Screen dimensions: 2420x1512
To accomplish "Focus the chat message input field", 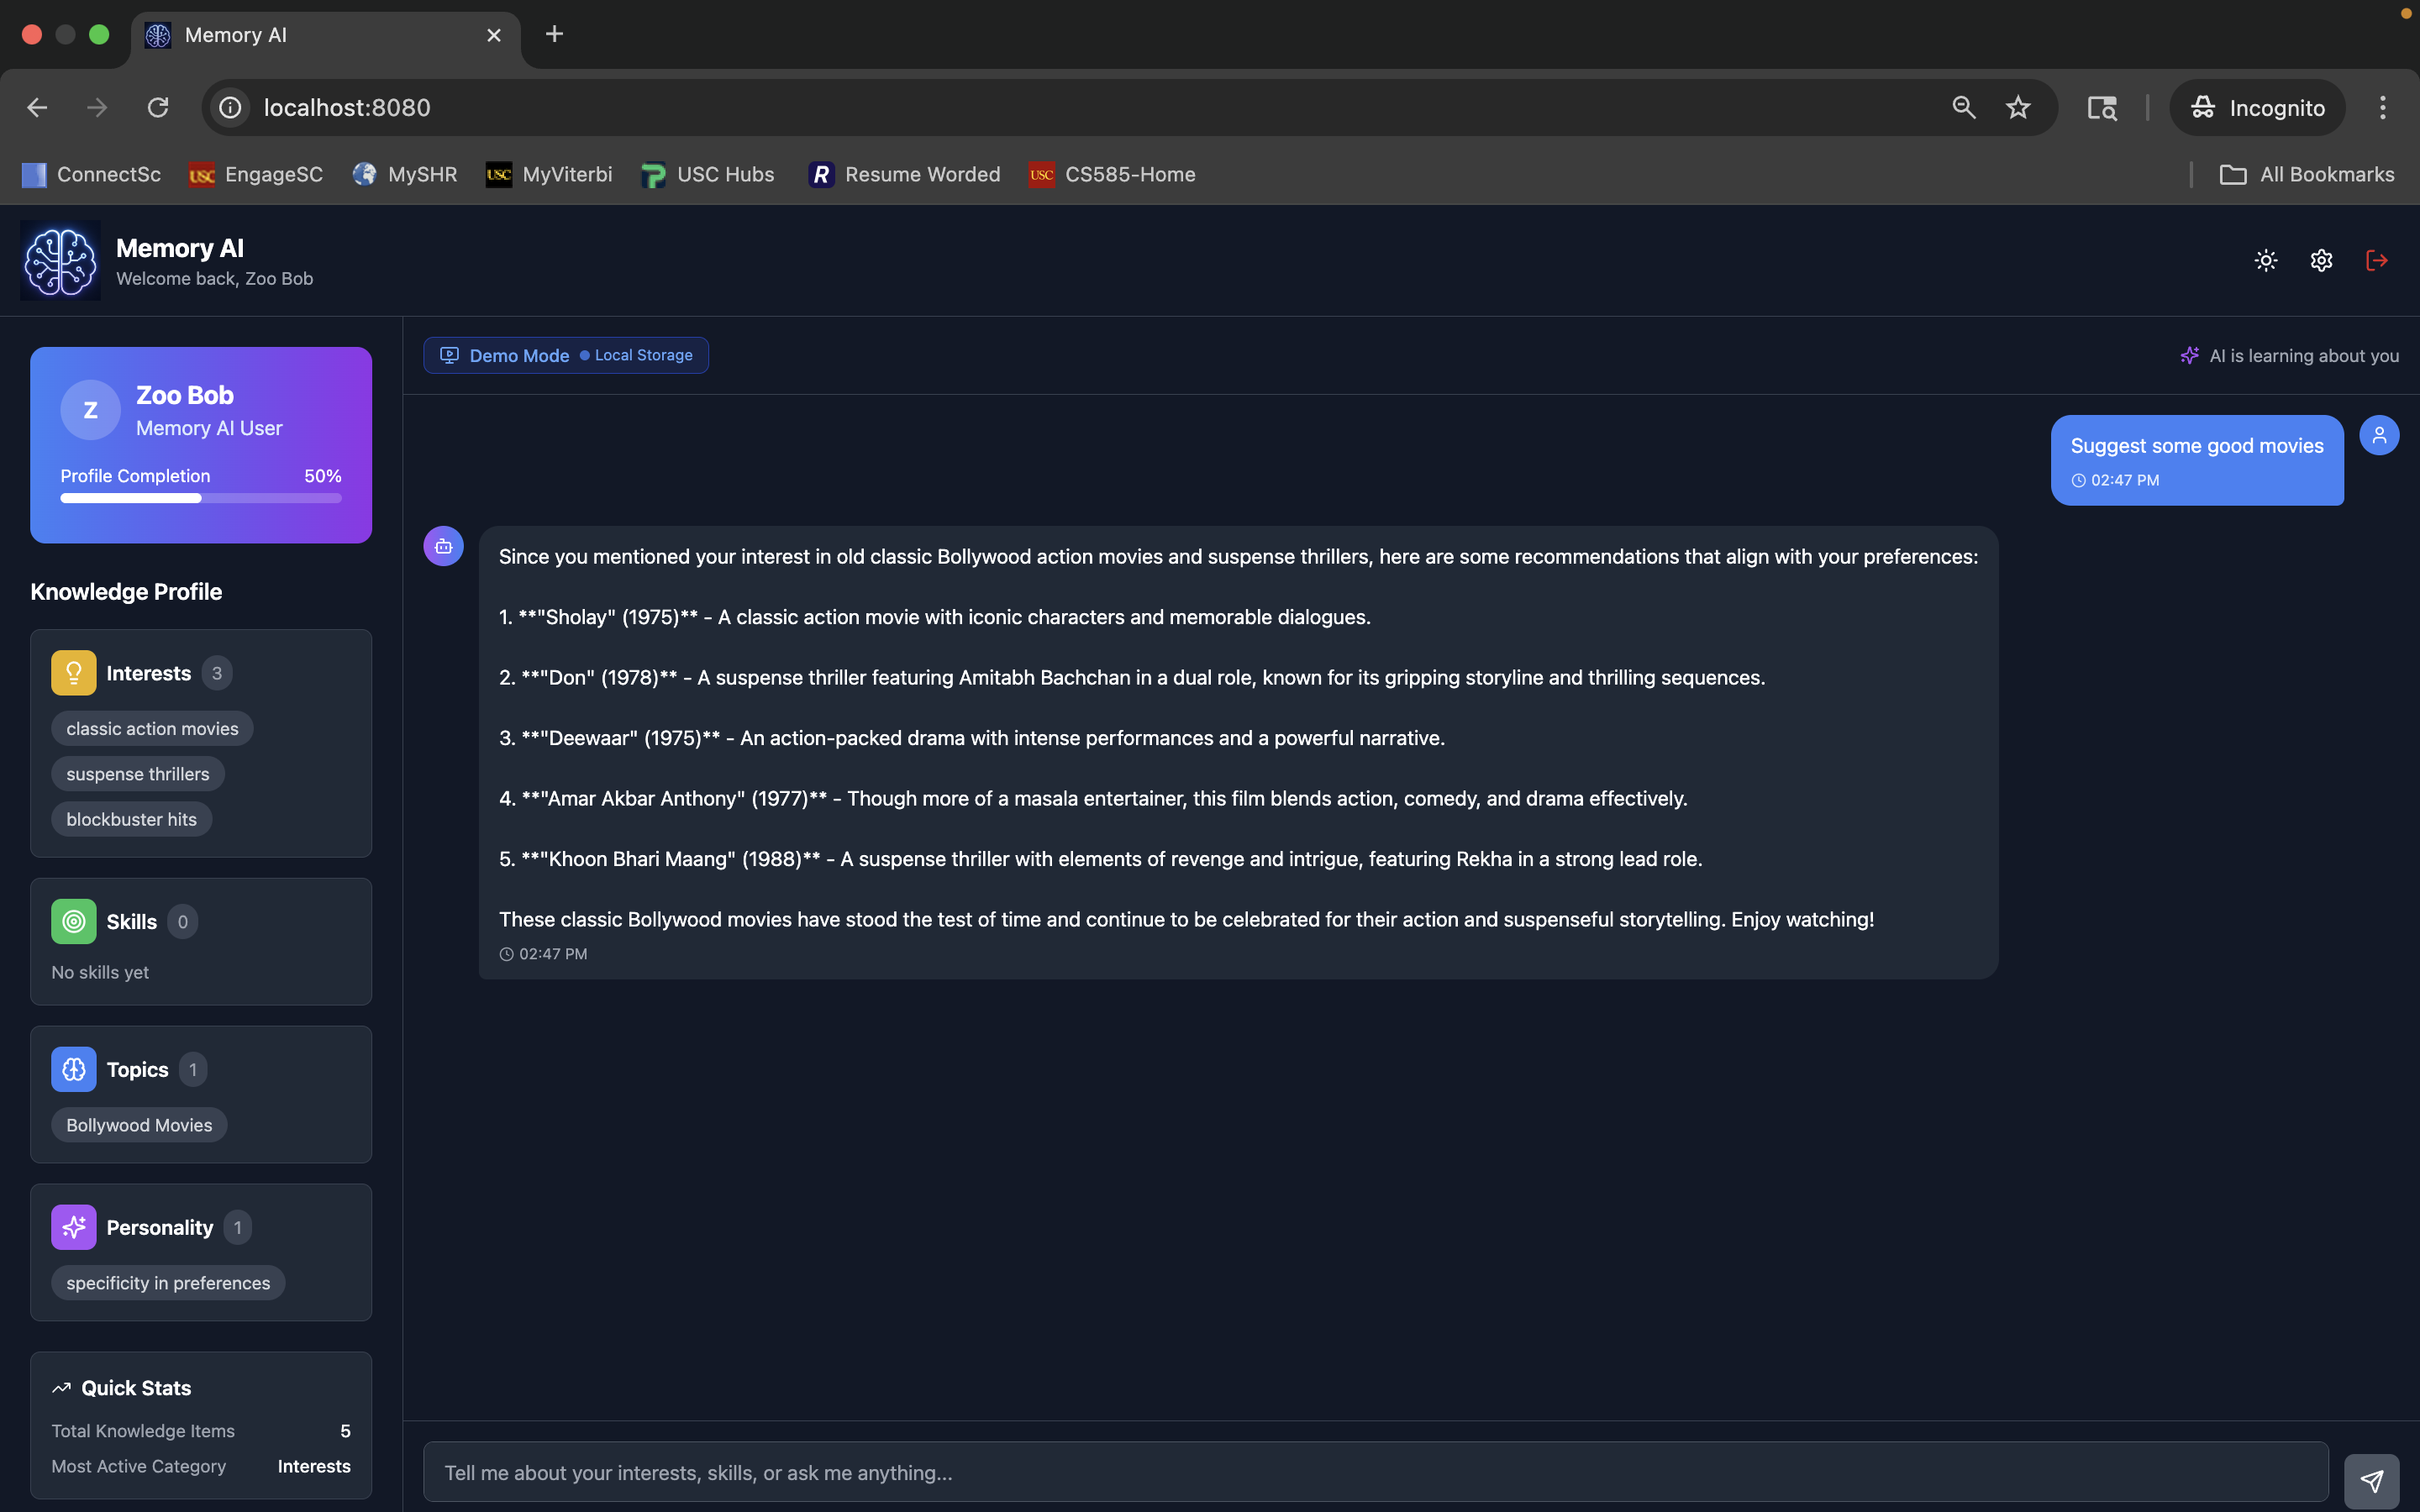I will 1375,1472.
